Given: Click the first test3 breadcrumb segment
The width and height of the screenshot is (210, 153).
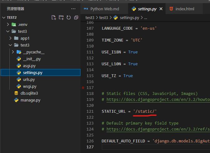Looking at the screenshot, I should (x=90, y=18).
